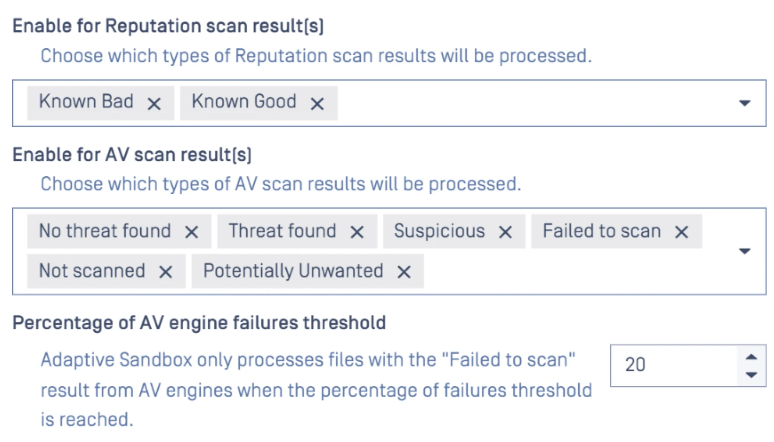This screenshot has width=774, height=442.
Task: Remove the Not scanned tag
Action: point(166,272)
